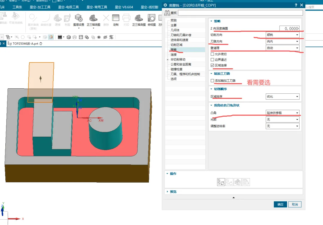The width and height of the screenshot is (323, 225).
Task: Open the 星空-电极工具 ribbon tab
Action: click(68, 7)
